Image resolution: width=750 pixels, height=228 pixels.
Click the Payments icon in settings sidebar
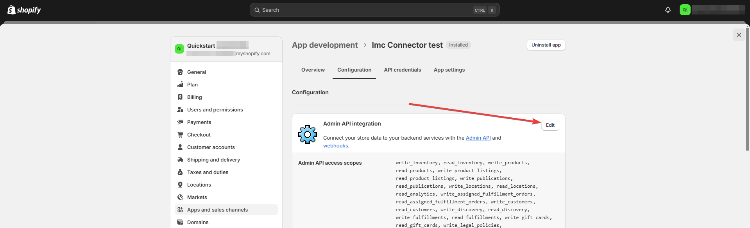180,122
